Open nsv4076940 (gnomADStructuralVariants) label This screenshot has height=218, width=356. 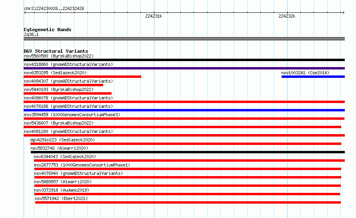(78, 173)
